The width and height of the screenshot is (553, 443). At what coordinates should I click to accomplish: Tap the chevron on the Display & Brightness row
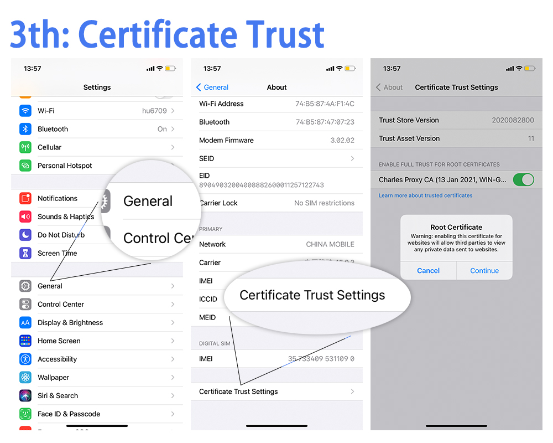pos(173,322)
